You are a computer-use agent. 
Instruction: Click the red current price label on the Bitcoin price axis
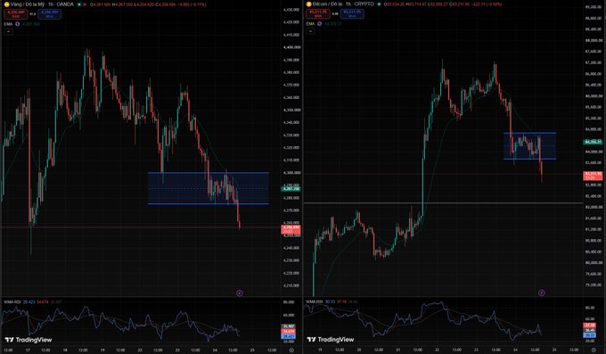click(592, 176)
